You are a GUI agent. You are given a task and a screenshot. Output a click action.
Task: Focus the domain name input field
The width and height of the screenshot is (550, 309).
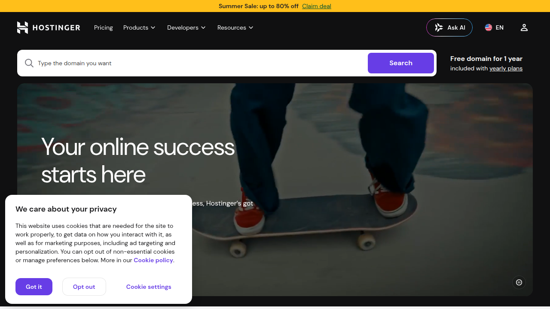[201, 63]
